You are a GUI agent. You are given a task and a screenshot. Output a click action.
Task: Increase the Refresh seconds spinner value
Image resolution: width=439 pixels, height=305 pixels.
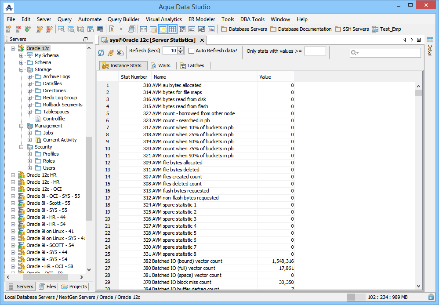point(181,49)
